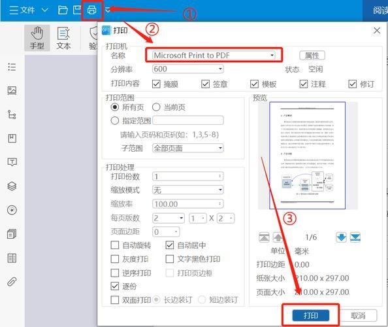The height and width of the screenshot is (327, 388).
Task: Click the 打印份数 copies spinner
Action: tap(188, 177)
